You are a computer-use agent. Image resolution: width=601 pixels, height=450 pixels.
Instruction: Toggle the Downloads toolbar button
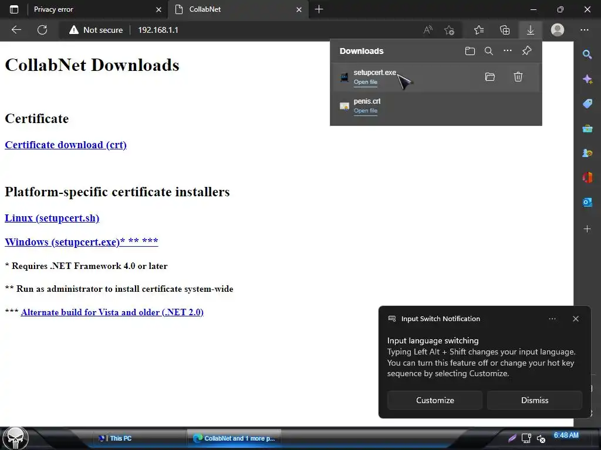[x=530, y=30]
